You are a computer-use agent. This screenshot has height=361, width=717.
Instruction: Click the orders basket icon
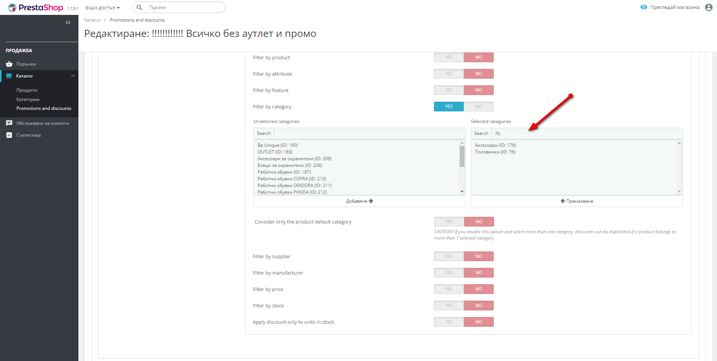coord(9,64)
